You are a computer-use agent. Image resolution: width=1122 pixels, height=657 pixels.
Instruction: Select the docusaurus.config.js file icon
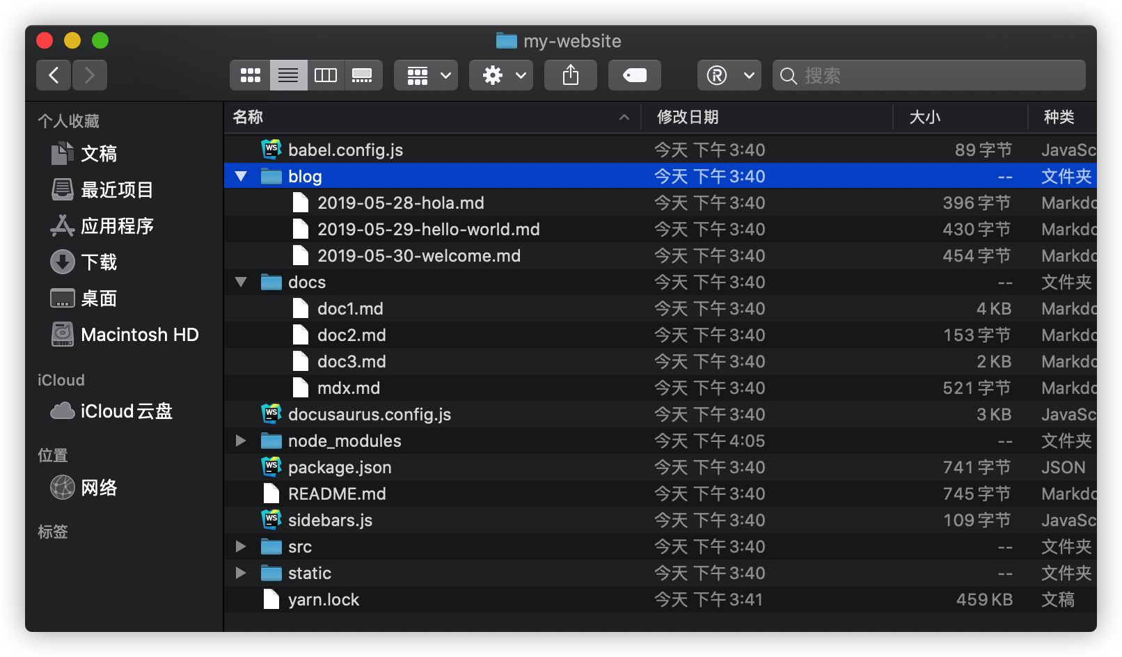[x=271, y=414]
